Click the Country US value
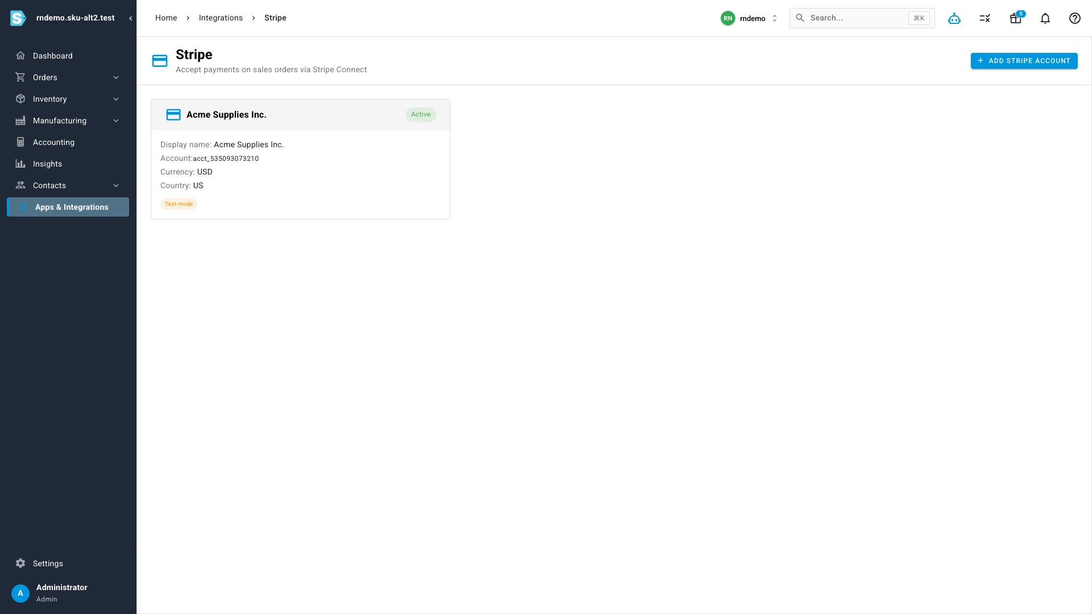The image size is (1092, 614). point(198,186)
